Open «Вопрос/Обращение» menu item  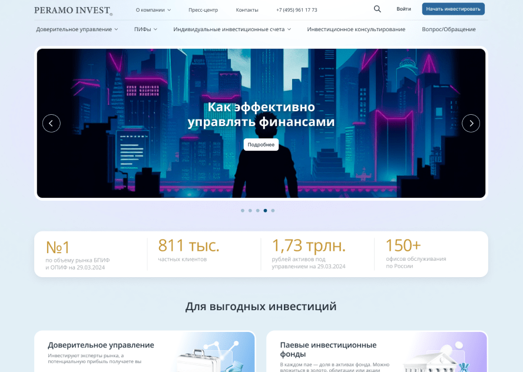tap(448, 29)
